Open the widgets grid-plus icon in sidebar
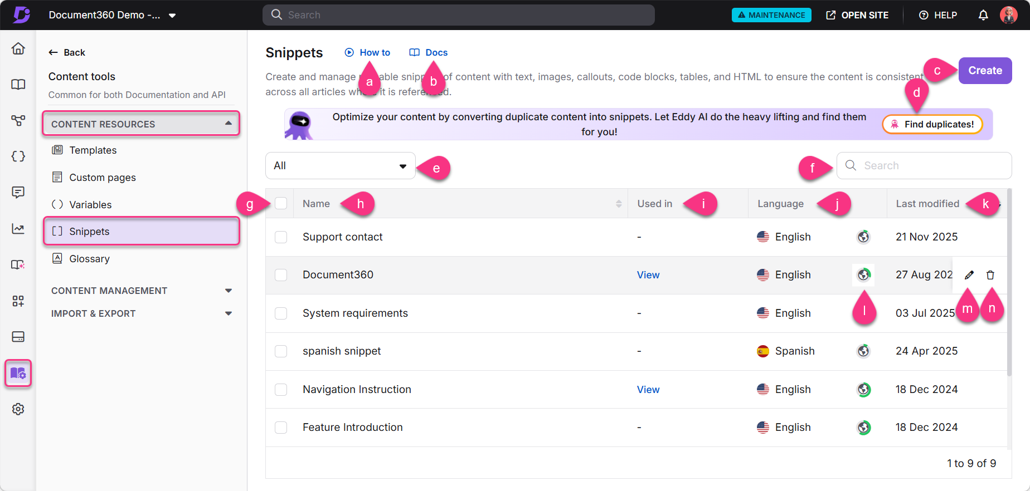Image resolution: width=1030 pixels, height=491 pixels. (x=18, y=301)
